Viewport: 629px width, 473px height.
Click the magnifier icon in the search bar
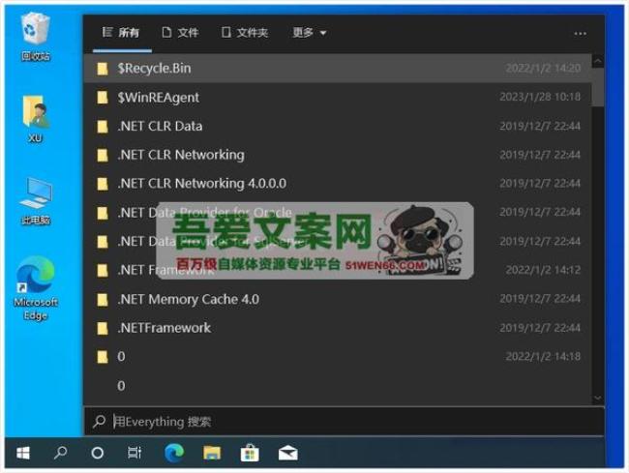tap(99, 422)
